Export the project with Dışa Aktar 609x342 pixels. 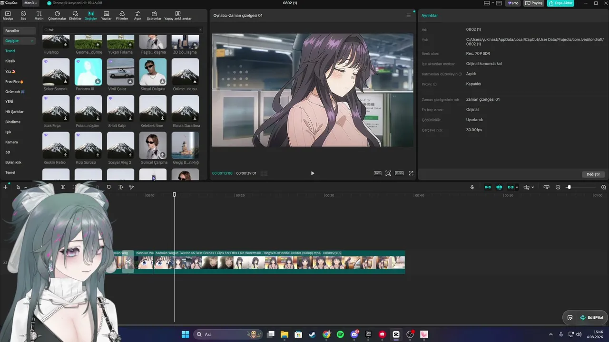pos(560,3)
